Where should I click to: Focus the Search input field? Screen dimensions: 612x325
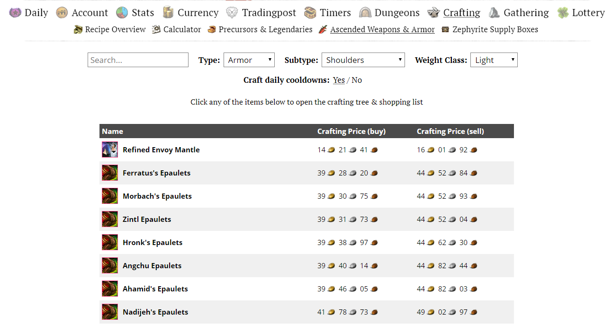(x=138, y=60)
